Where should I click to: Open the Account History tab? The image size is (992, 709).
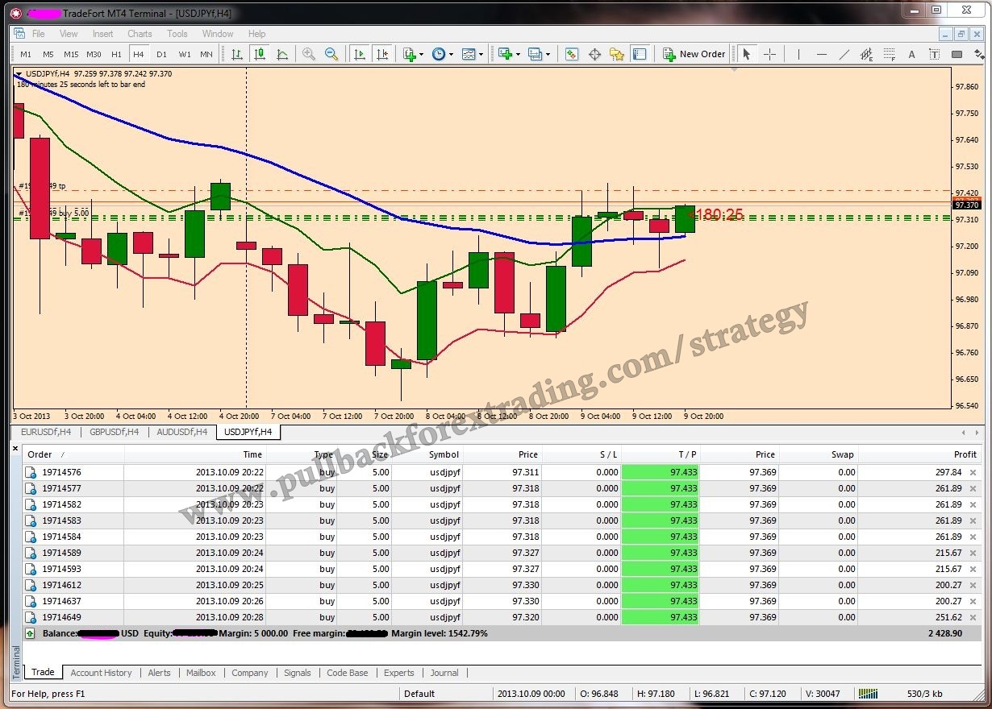coord(101,673)
